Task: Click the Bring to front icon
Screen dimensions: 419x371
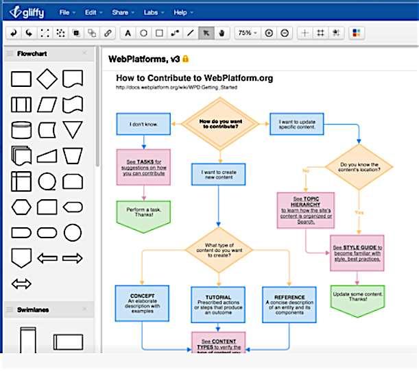Action: point(76,33)
